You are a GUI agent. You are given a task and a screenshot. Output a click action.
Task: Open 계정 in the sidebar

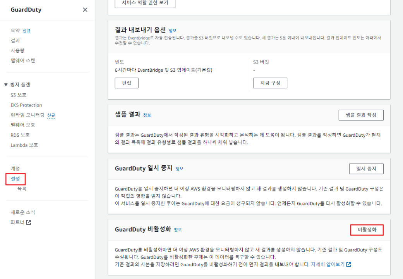[15, 168]
